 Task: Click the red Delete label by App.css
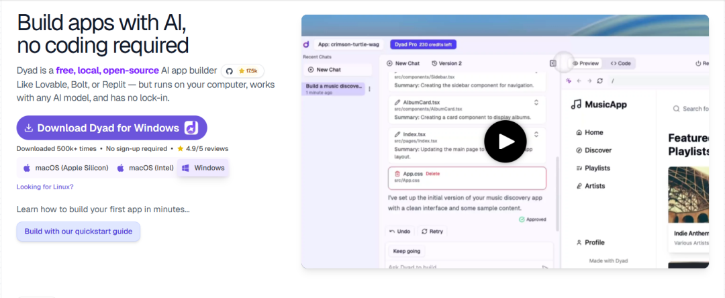pyautogui.click(x=433, y=174)
